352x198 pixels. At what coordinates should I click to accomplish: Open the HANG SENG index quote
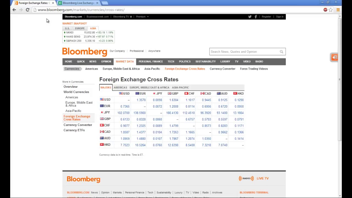[73, 37]
